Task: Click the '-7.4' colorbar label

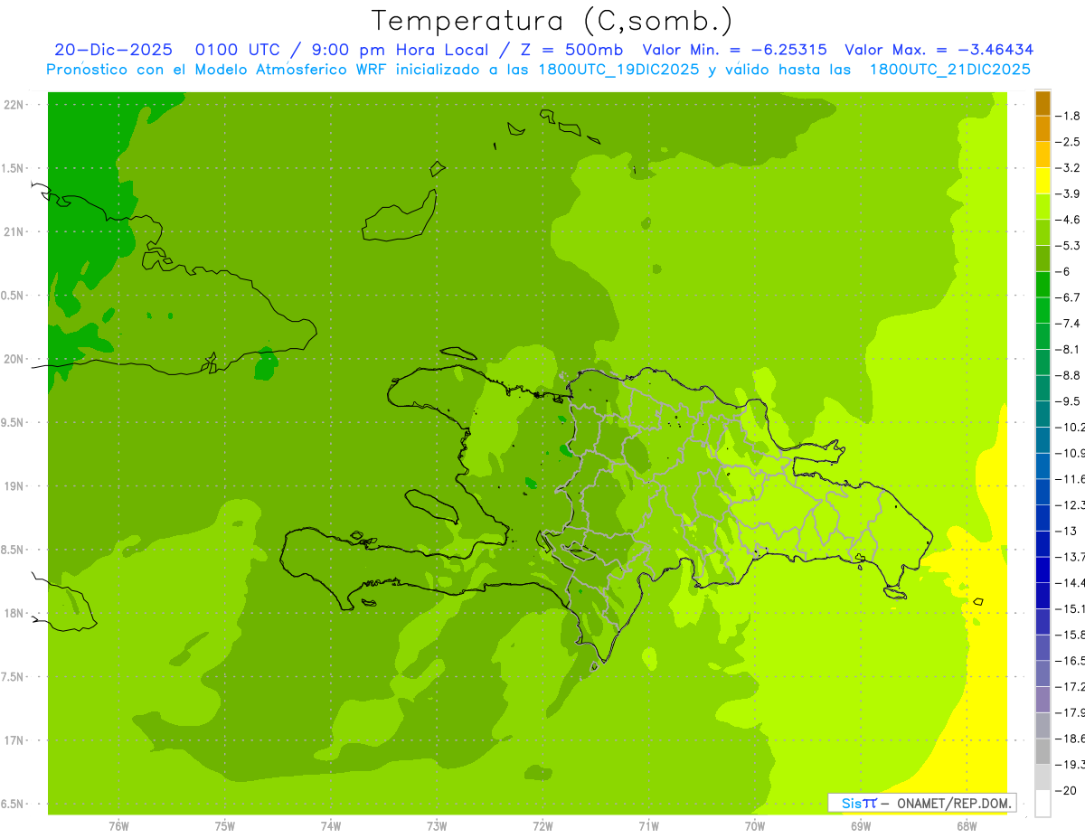Action: click(1068, 324)
